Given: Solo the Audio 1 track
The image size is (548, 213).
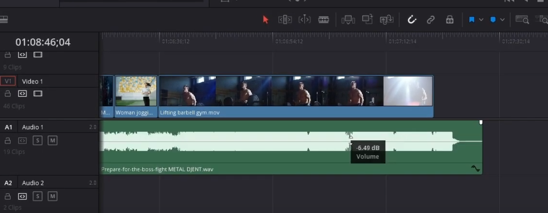Looking at the screenshot, I should (x=37, y=140).
